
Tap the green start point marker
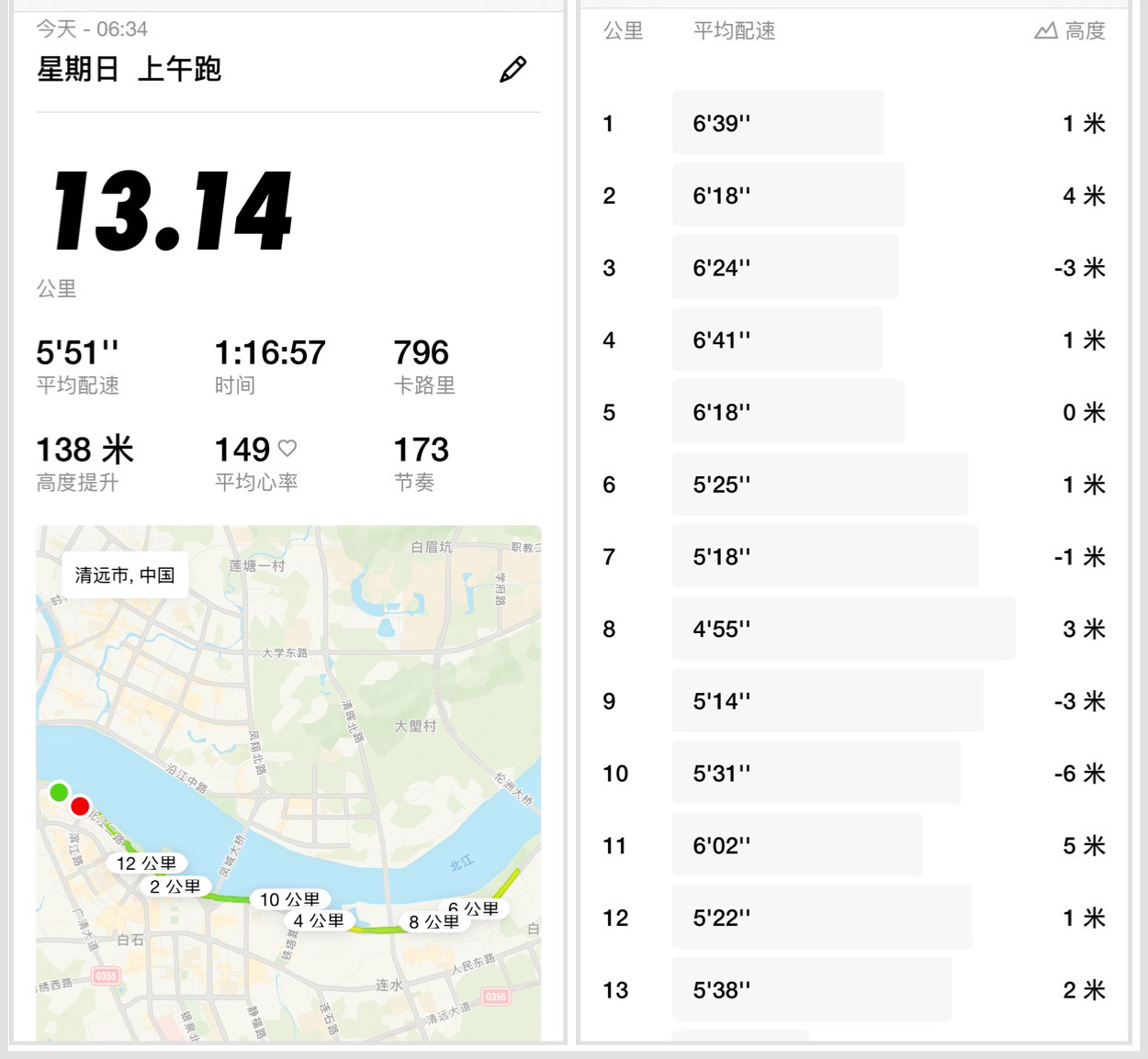pos(59,791)
